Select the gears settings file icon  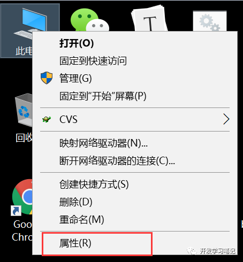(x=210, y=21)
